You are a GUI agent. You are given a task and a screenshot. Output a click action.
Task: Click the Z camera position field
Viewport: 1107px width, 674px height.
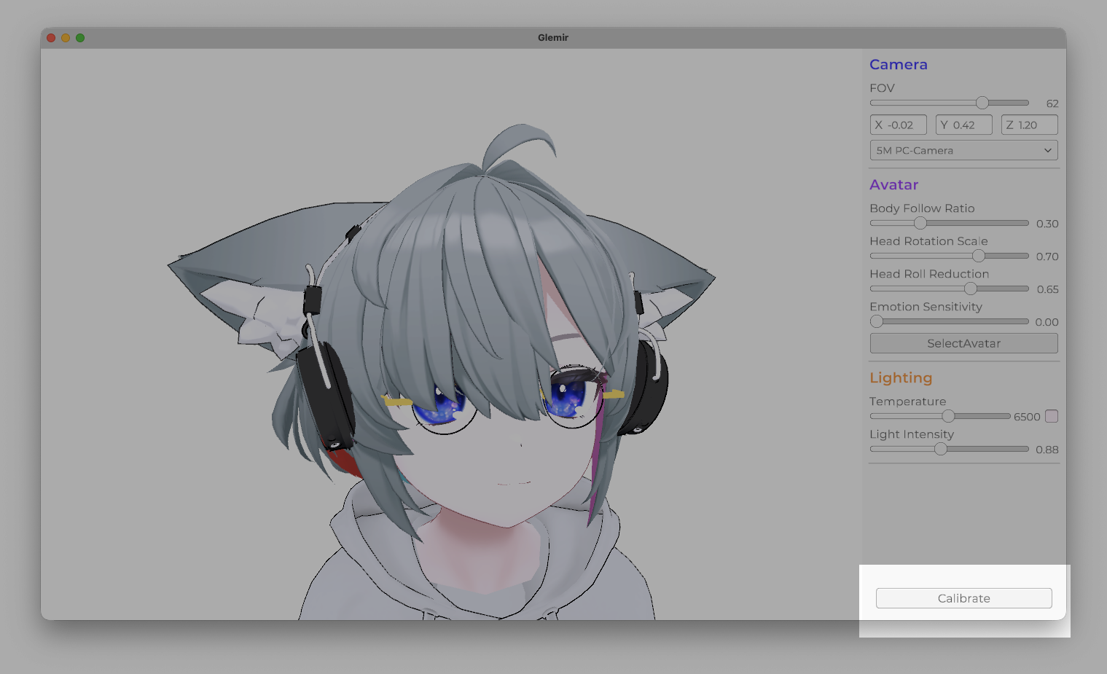click(1030, 125)
